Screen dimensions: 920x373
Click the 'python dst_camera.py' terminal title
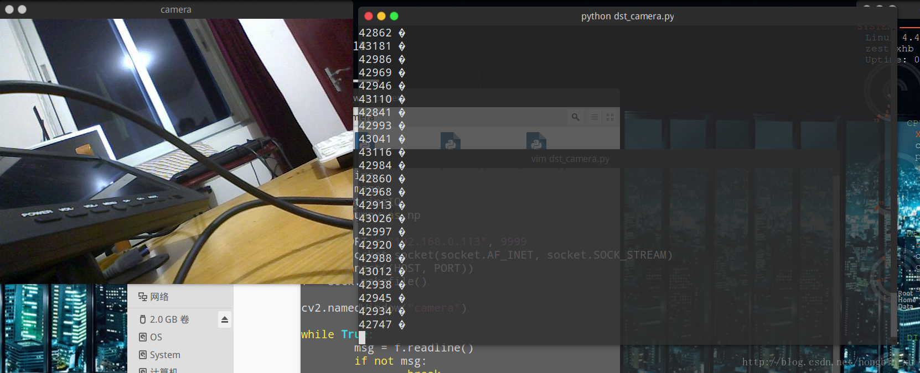tap(628, 16)
